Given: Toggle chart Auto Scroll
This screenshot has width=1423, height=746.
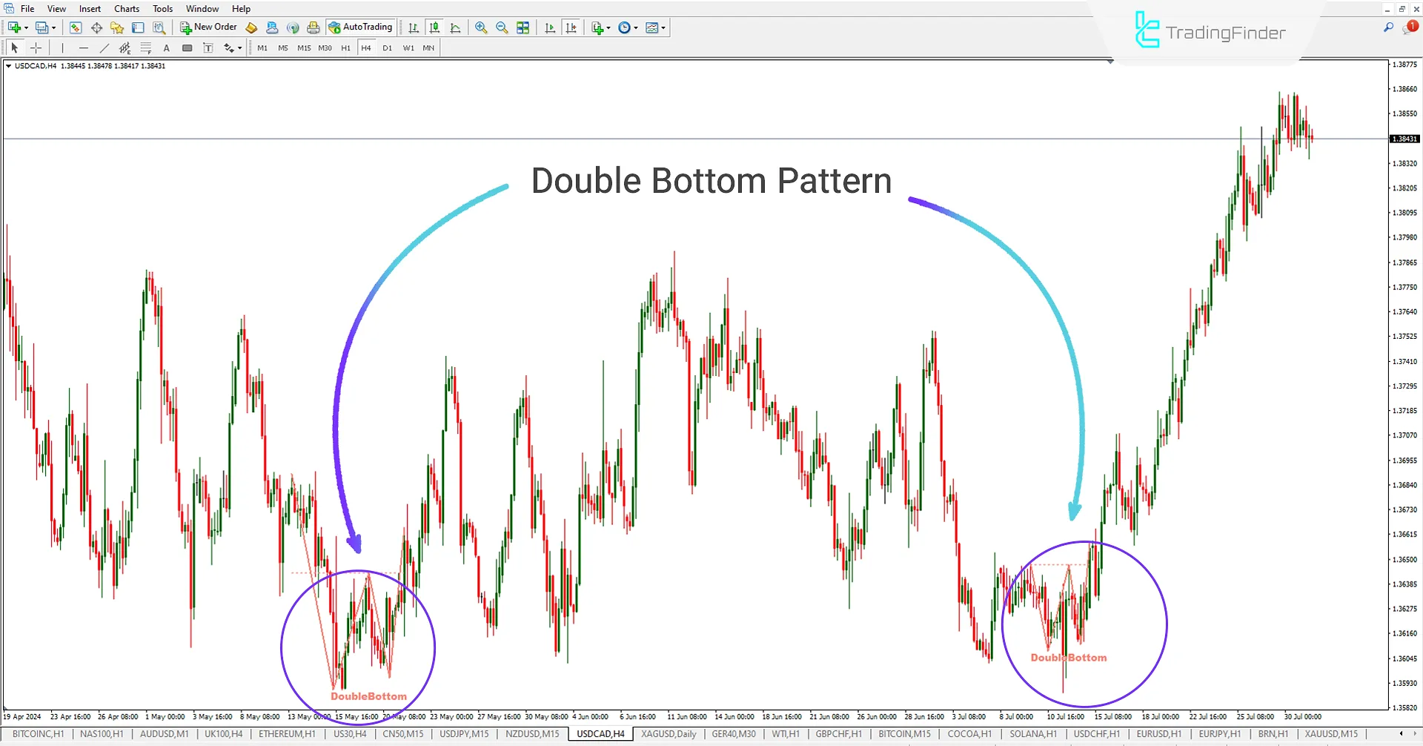Looking at the screenshot, I should click(x=550, y=27).
